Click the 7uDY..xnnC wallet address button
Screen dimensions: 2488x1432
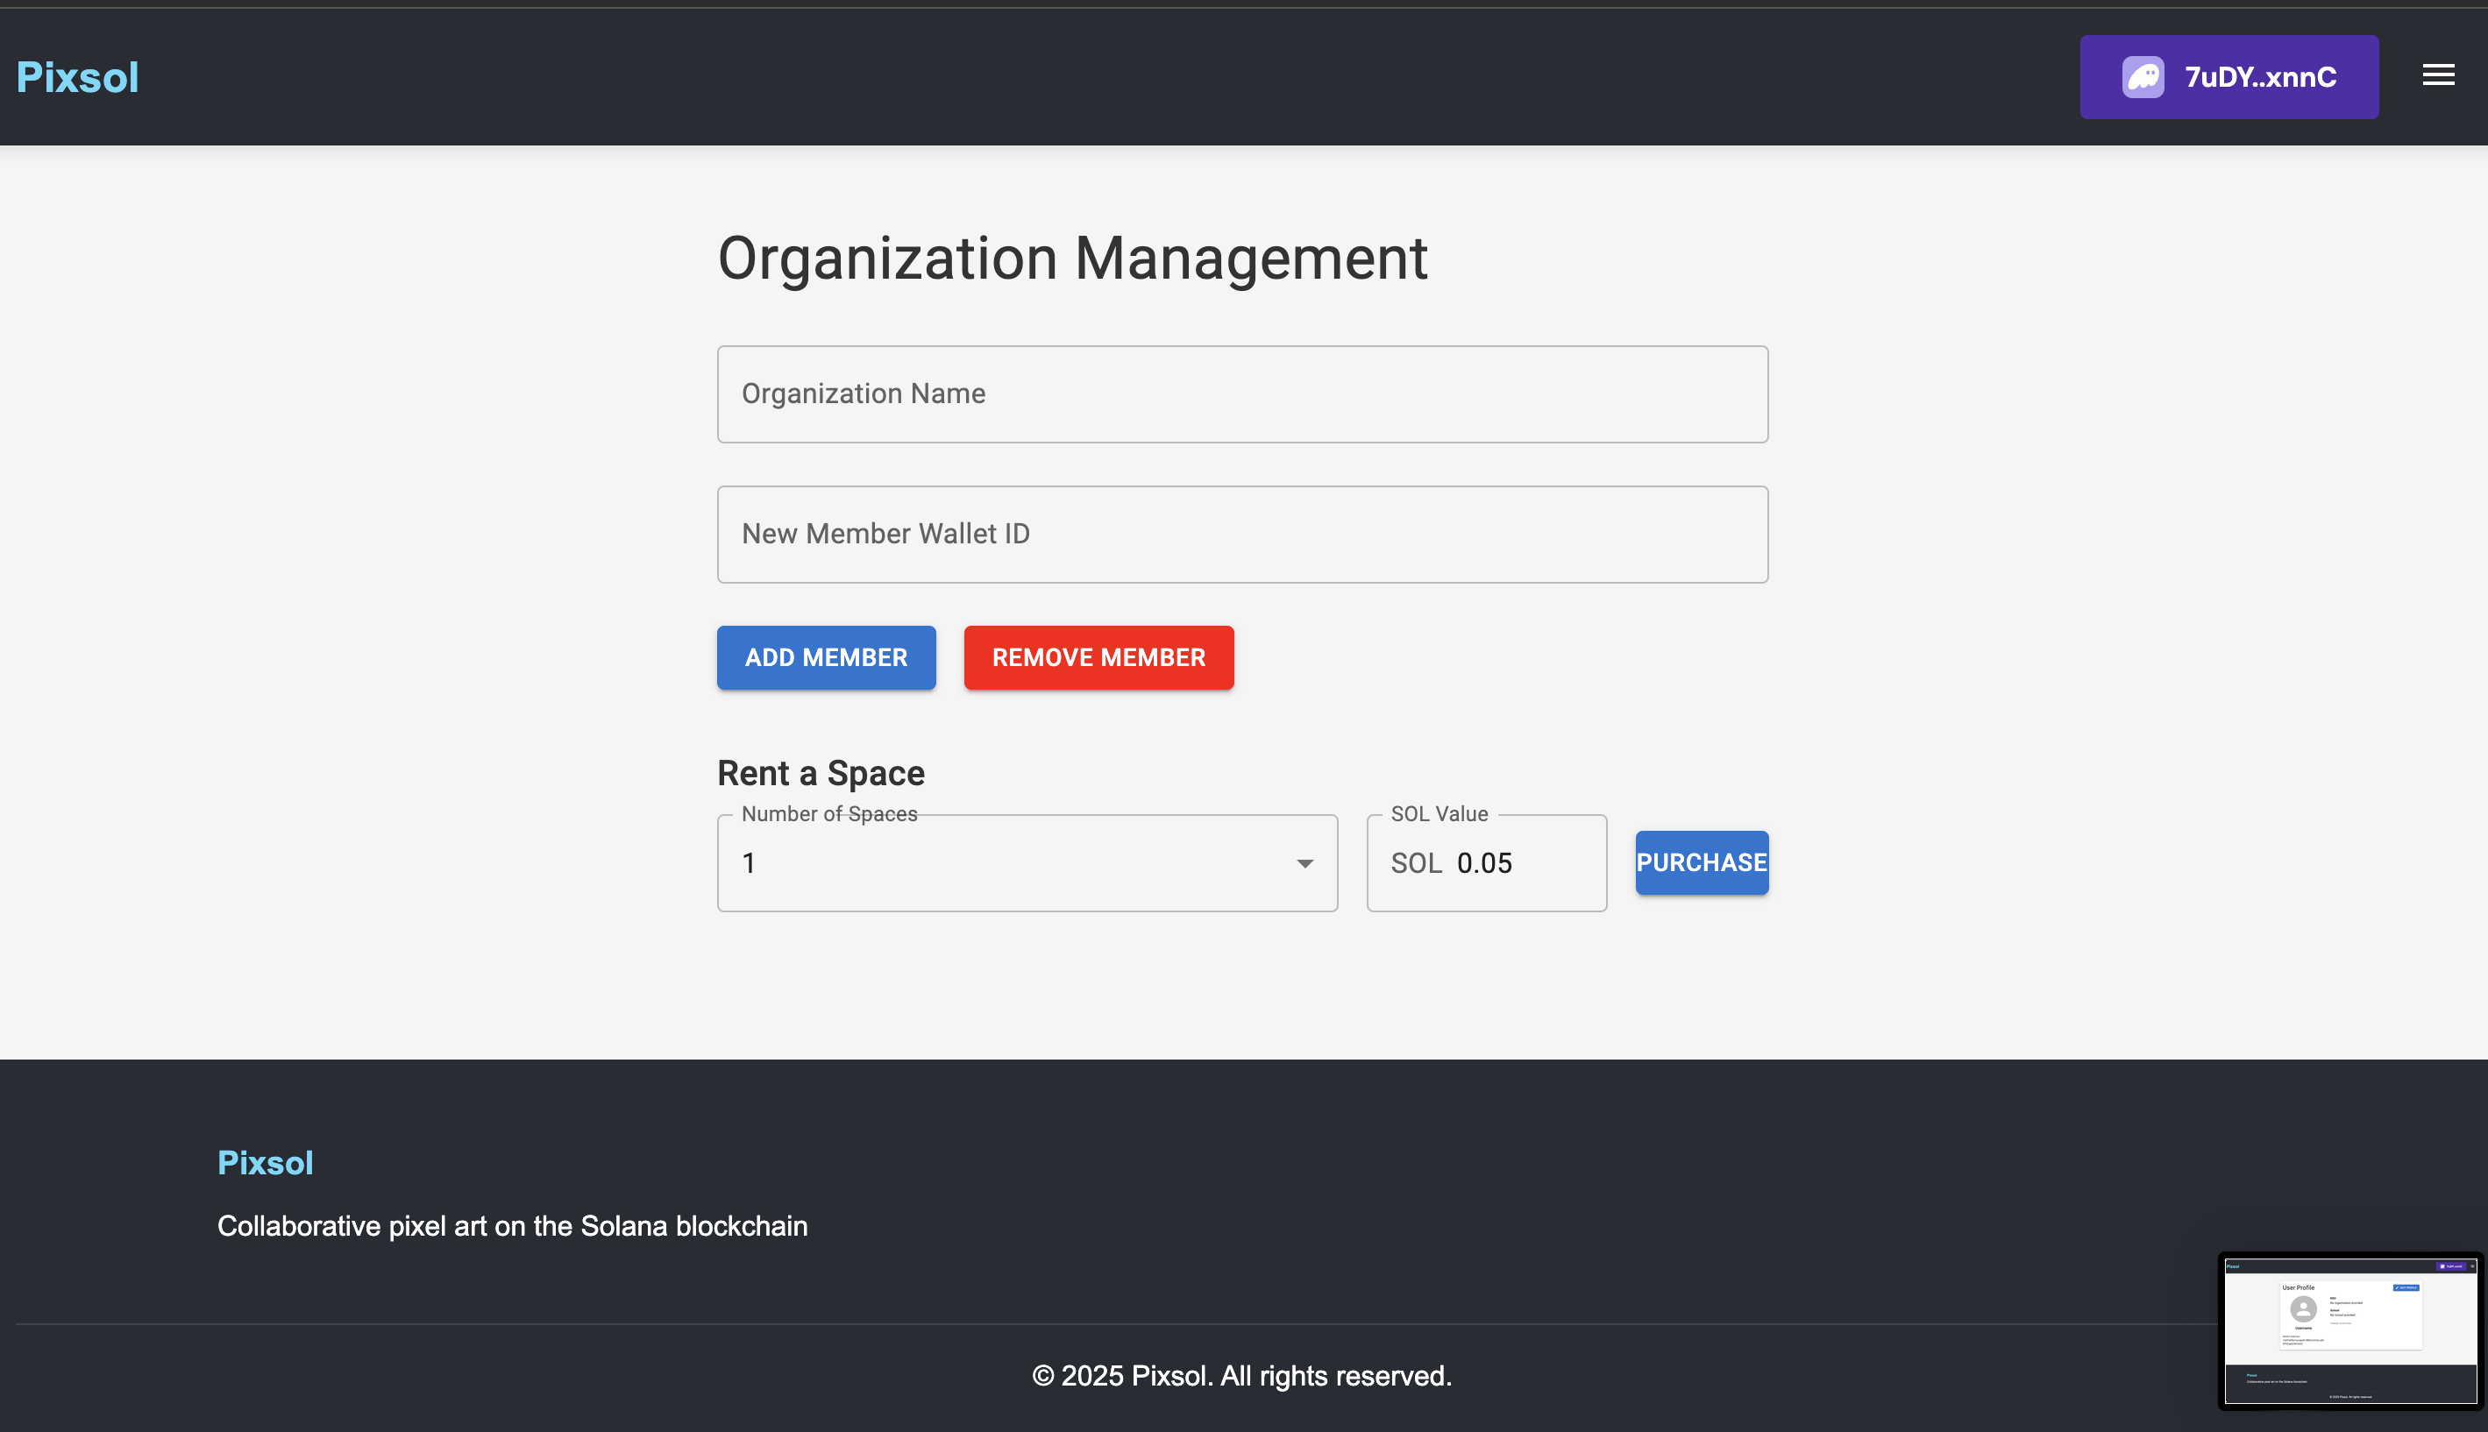click(2259, 77)
